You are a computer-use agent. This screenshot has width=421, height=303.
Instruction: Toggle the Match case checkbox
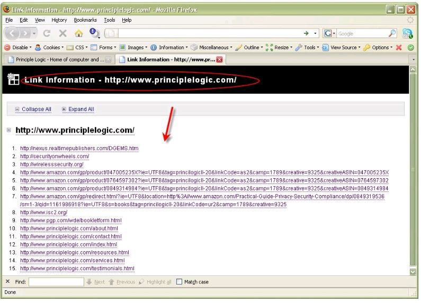179,281
